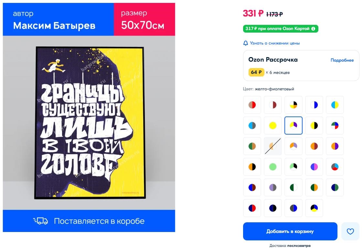Pick the currently selected yellow-purple swatch
363x252 pixels.
tap(293, 126)
